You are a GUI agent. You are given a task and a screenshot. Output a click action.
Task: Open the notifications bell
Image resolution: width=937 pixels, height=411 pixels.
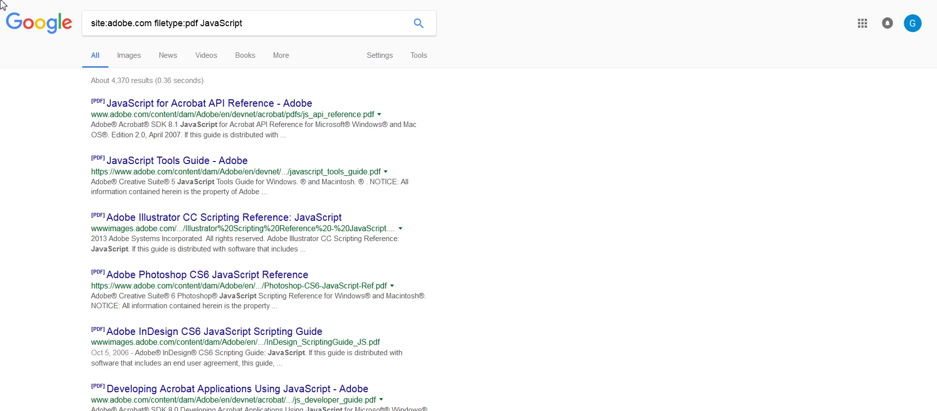(x=888, y=23)
